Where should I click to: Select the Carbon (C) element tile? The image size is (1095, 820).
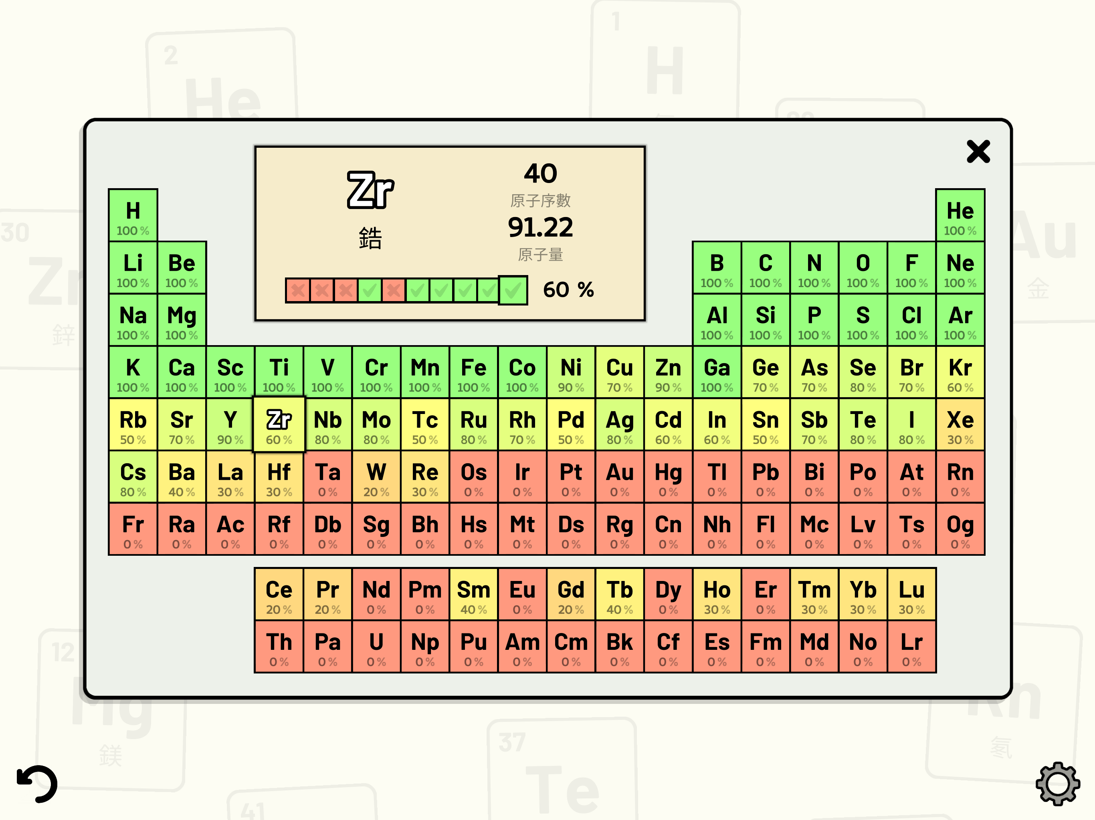(765, 268)
